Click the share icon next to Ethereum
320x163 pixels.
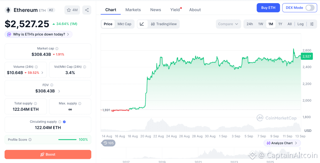pos(87,10)
